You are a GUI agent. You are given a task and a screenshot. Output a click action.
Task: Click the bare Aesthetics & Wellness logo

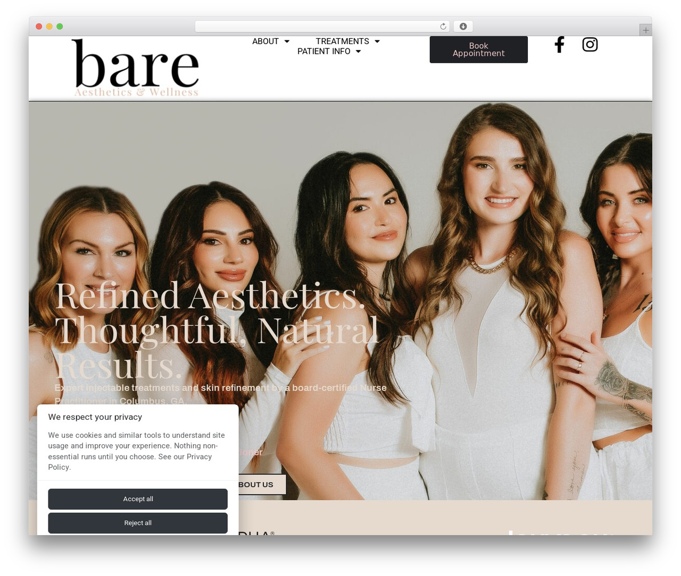(x=136, y=68)
